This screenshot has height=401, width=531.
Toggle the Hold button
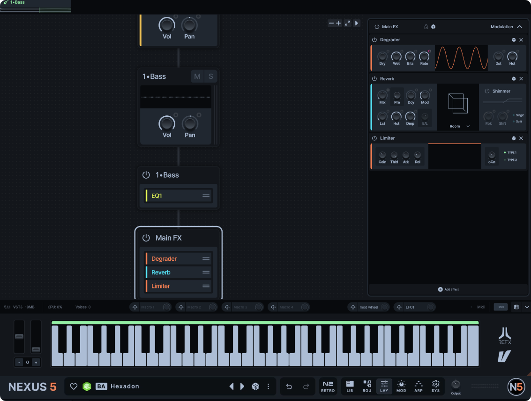(x=501, y=307)
